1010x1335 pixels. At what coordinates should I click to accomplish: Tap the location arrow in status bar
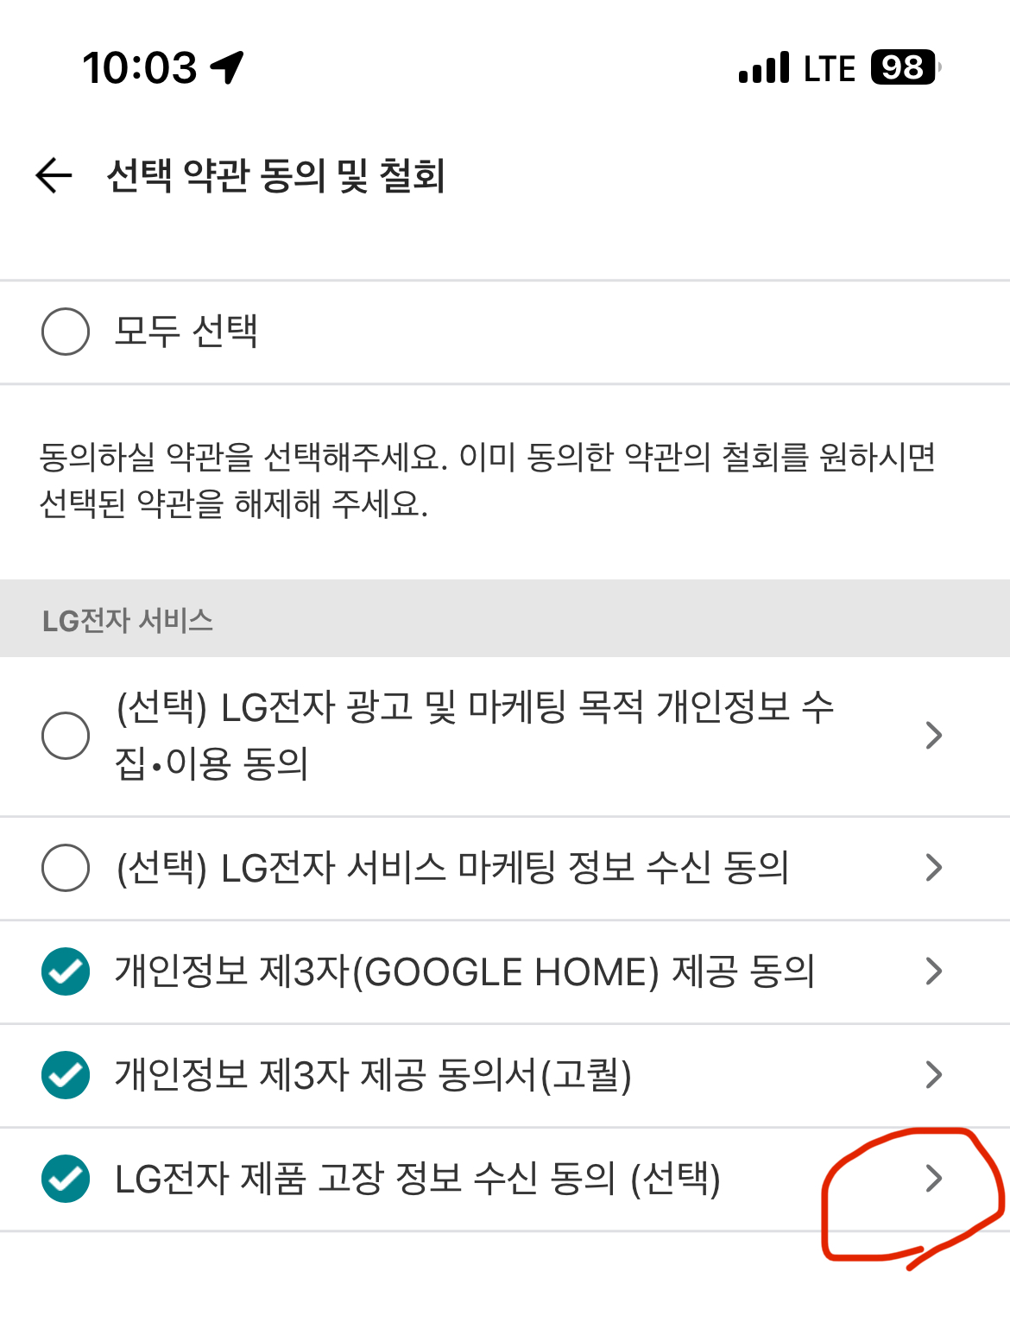[227, 67]
